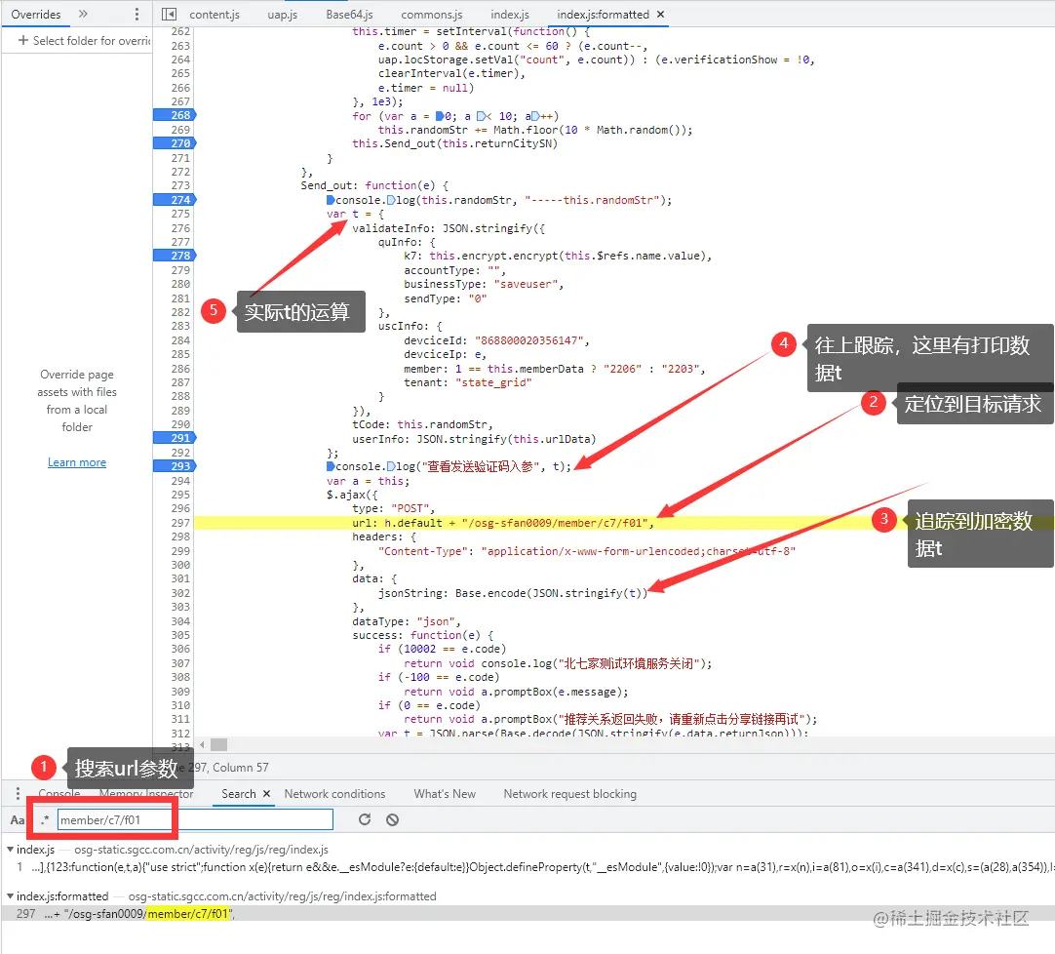Screen dimensions: 1055x954
Task: Click line number 302 in gutter
Action: tap(179, 593)
